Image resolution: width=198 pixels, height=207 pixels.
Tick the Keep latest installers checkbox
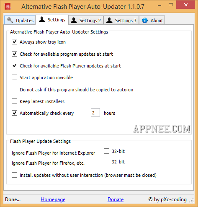coord(15,101)
